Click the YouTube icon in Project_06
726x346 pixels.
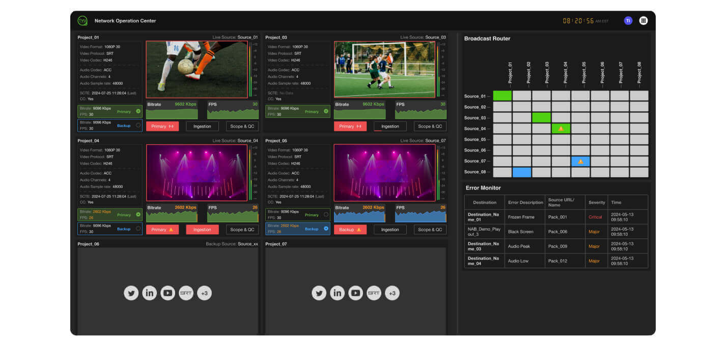coord(167,293)
